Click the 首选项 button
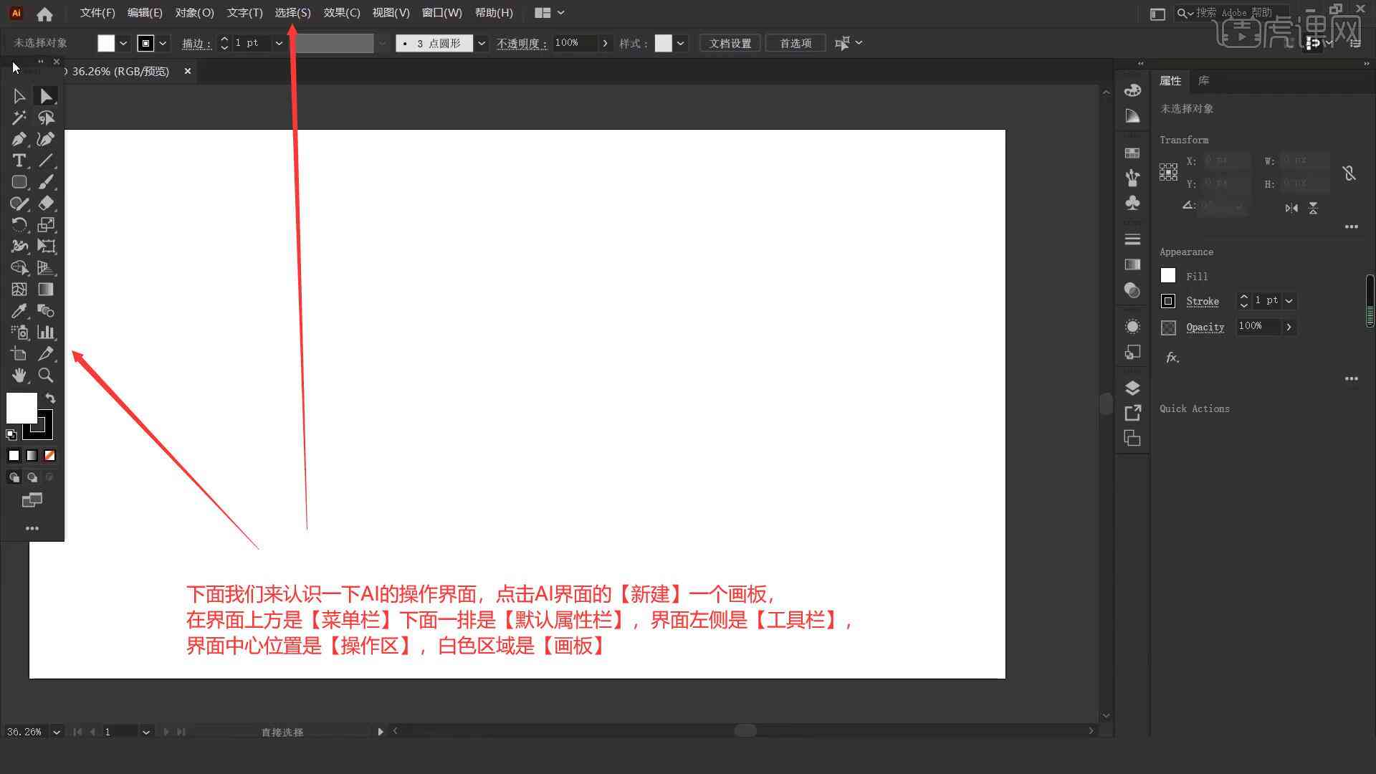Viewport: 1376px width, 774px height. 794,42
